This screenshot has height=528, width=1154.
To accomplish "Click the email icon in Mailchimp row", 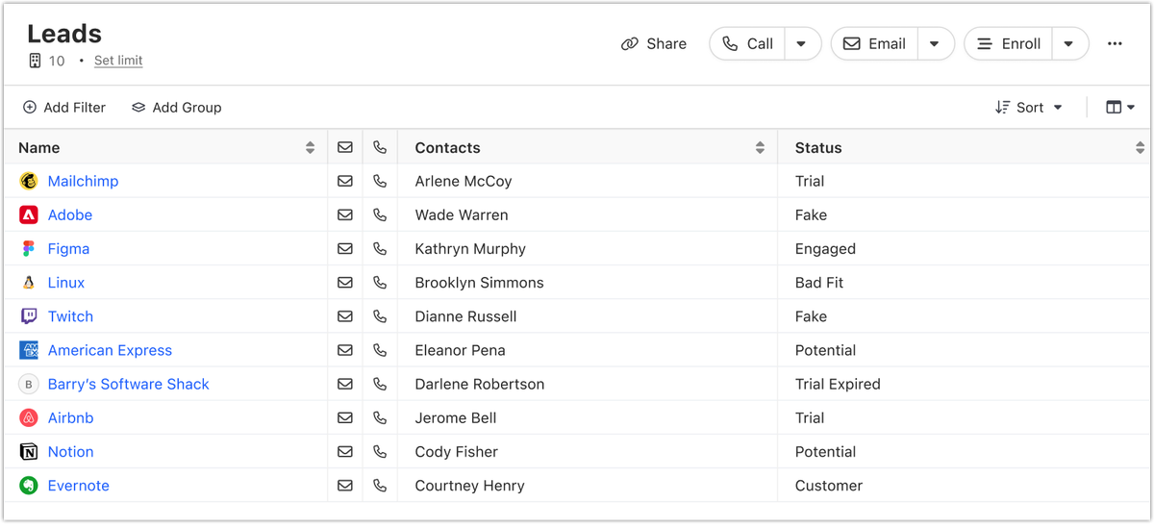I will (x=345, y=181).
